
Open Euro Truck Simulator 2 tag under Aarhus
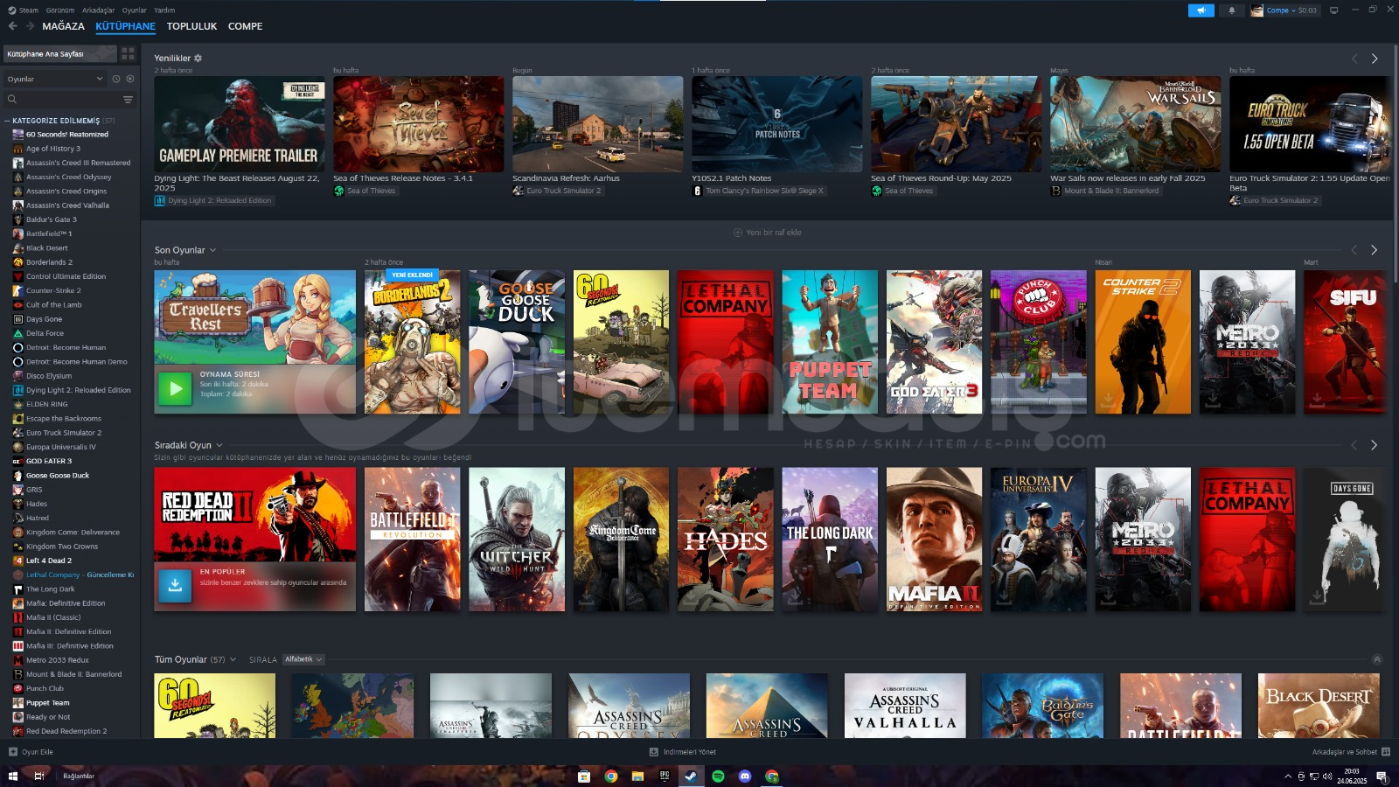[x=557, y=191]
